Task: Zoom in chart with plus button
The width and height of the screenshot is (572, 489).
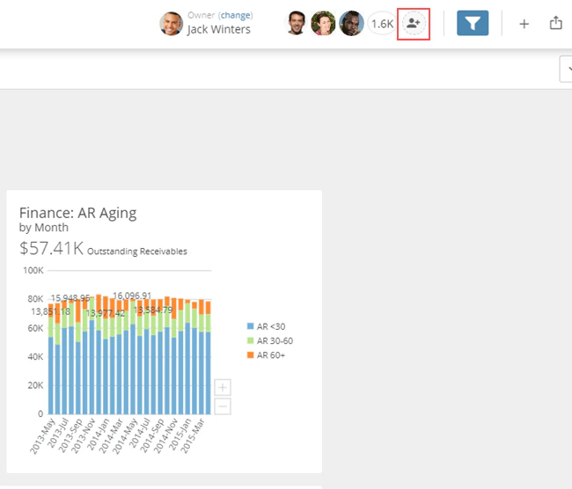Action: tap(223, 387)
